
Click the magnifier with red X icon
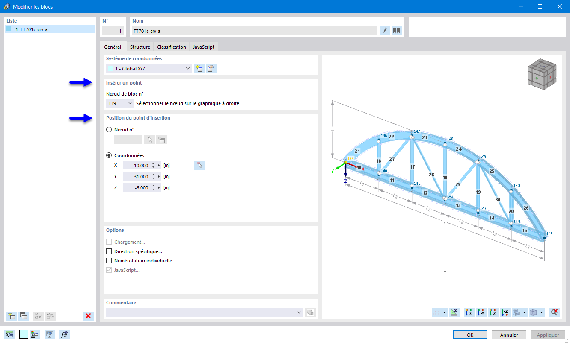(x=555, y=312)
